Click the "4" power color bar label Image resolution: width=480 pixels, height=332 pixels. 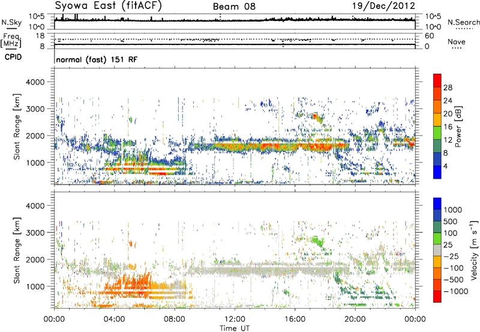pos(446,166)
